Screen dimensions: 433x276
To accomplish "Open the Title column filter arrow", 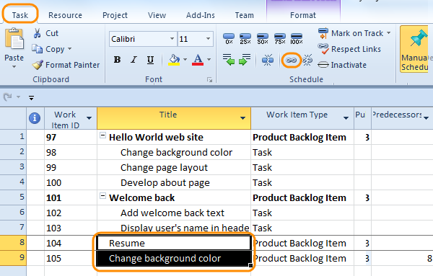I will [x=242, y=118].
